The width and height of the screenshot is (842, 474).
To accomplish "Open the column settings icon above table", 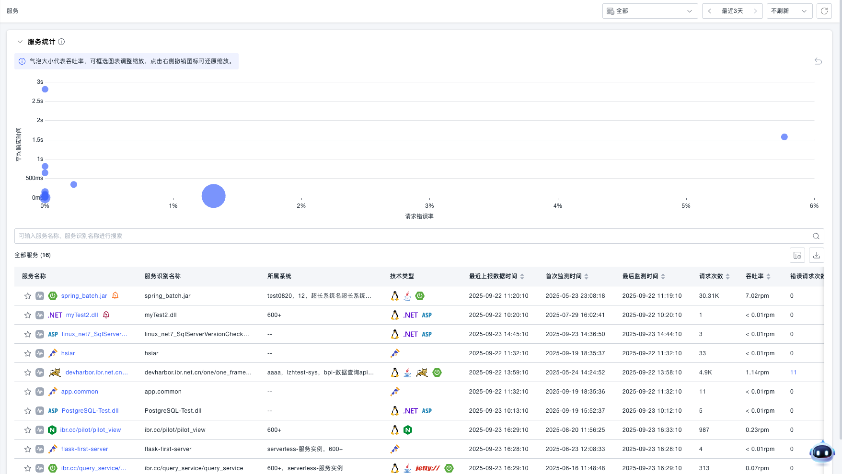I will coord(797,255).
